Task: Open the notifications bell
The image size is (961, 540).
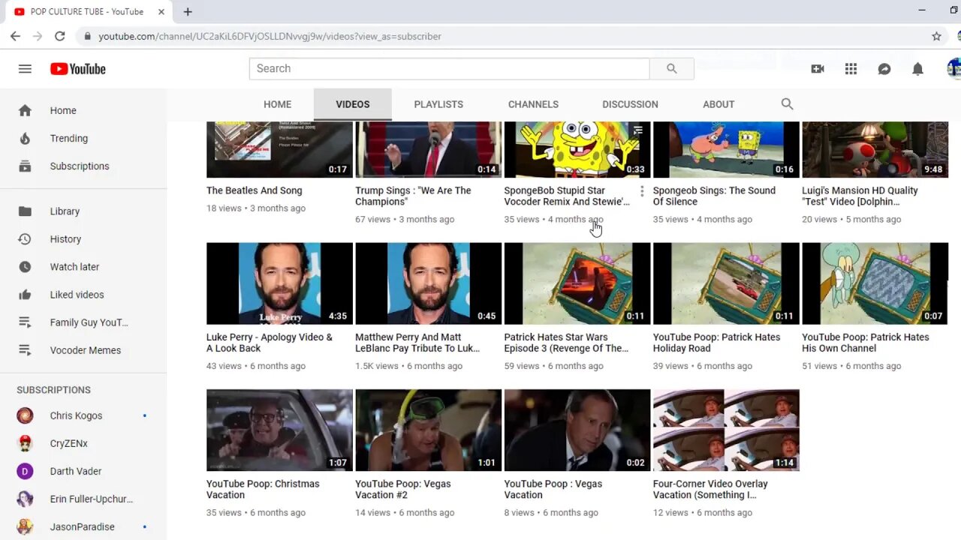Action: (917, 69)
